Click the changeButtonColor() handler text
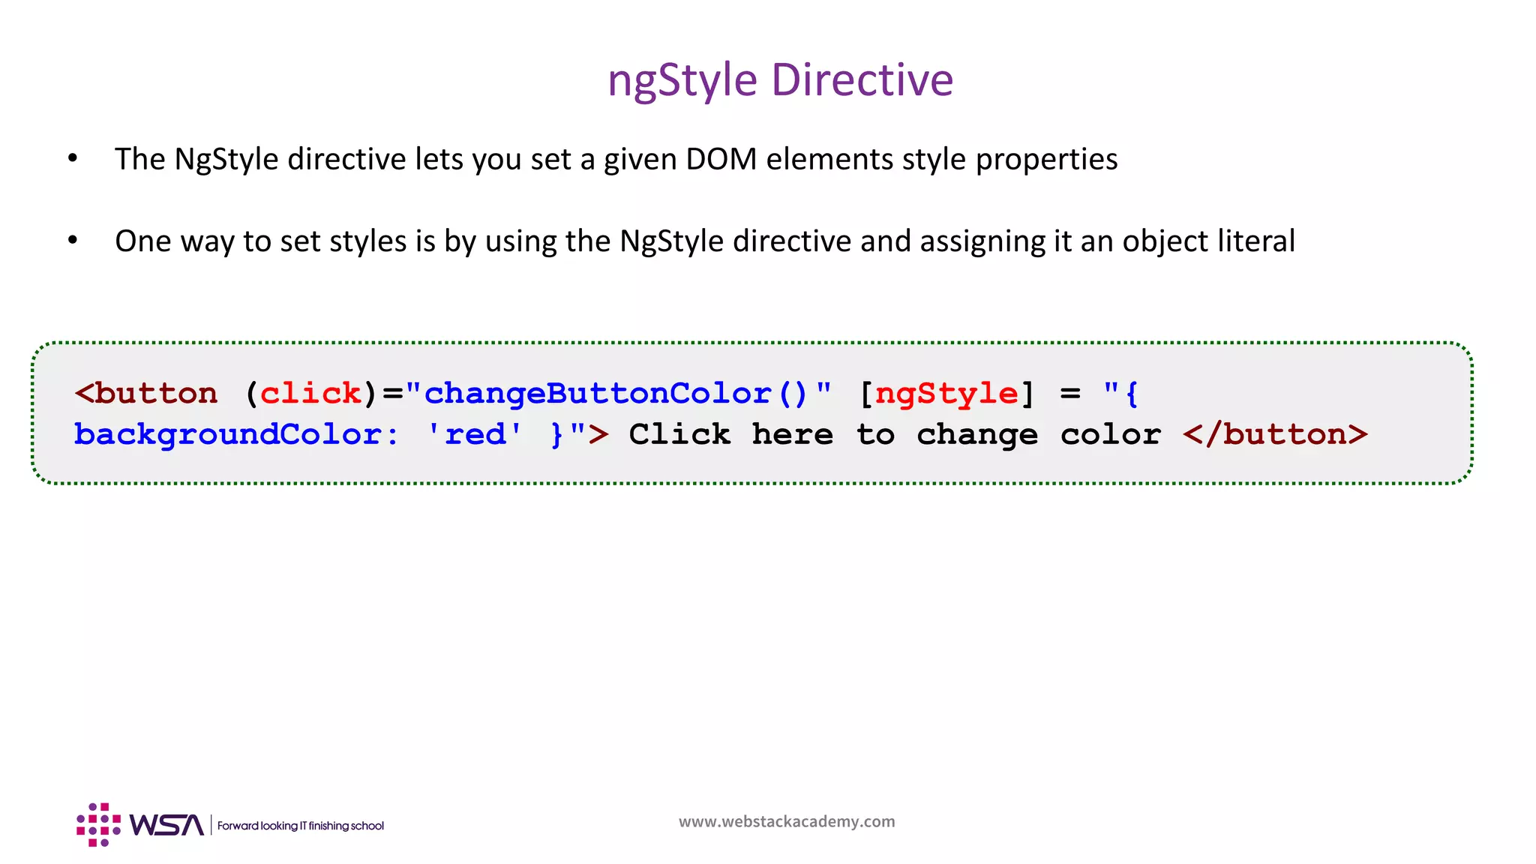1536x864 pixels. pos(616,393)
